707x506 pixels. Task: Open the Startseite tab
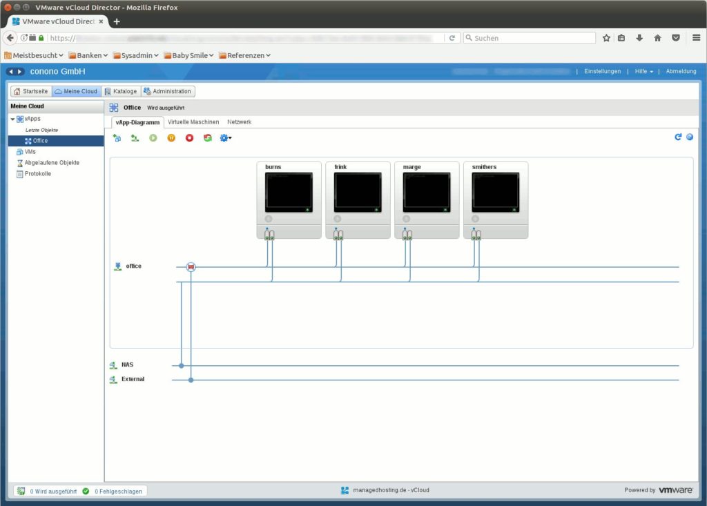(x=31, y=91)
